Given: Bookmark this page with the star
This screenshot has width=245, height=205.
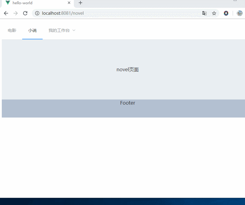Looking at the screenshot, I should pos(214,13).
